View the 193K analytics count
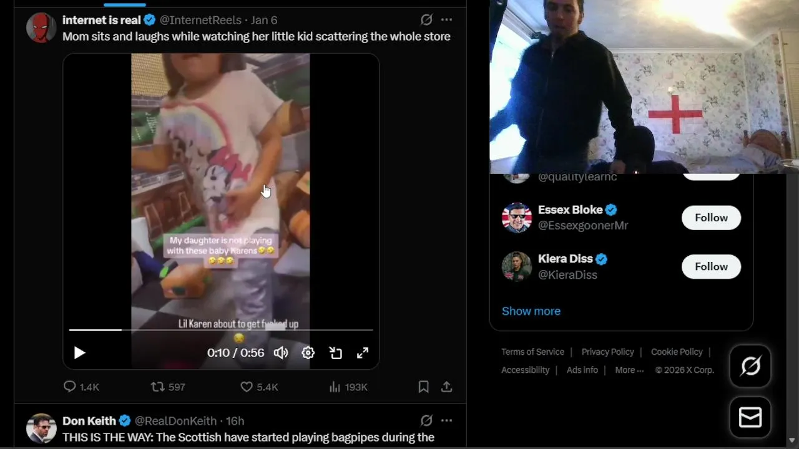799x449 pixels. tap(348, 387)
